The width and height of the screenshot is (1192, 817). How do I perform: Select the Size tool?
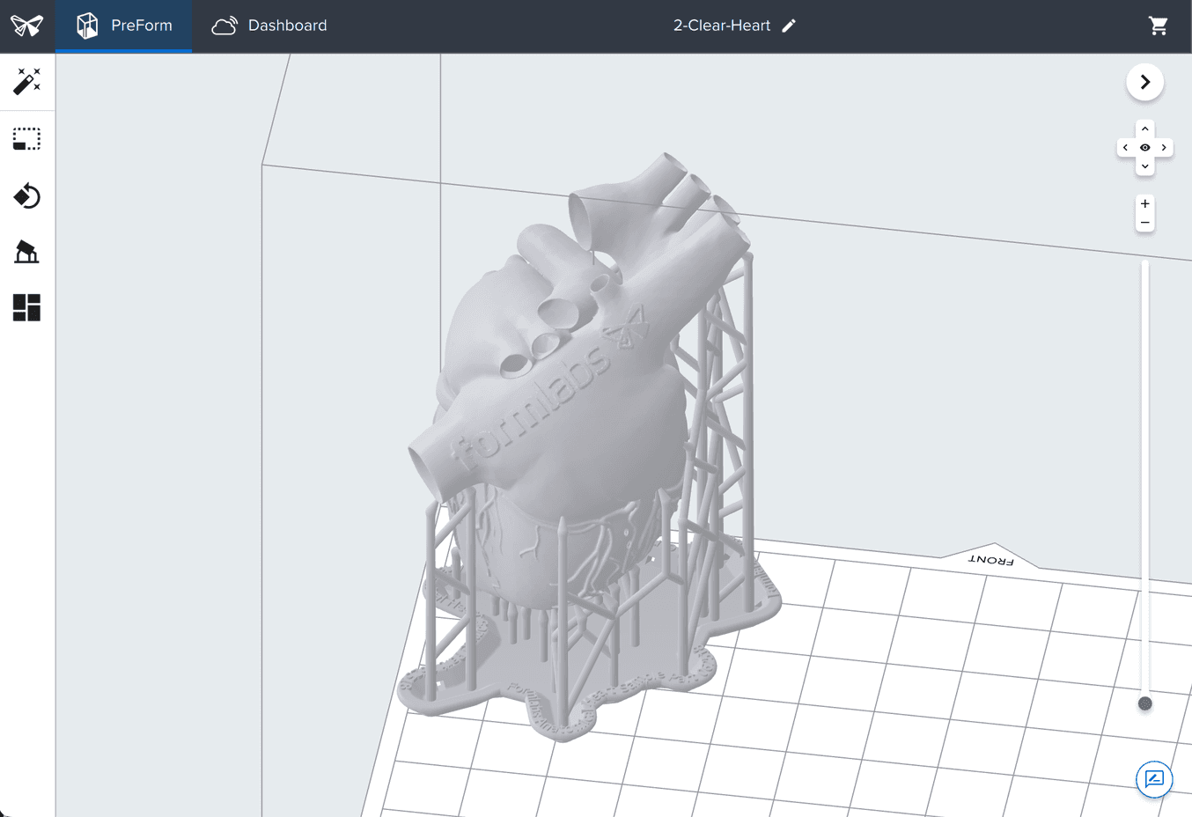[26, 139]
